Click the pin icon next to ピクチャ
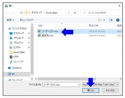This screenshot has height=98, width=125. coord(29,47)
